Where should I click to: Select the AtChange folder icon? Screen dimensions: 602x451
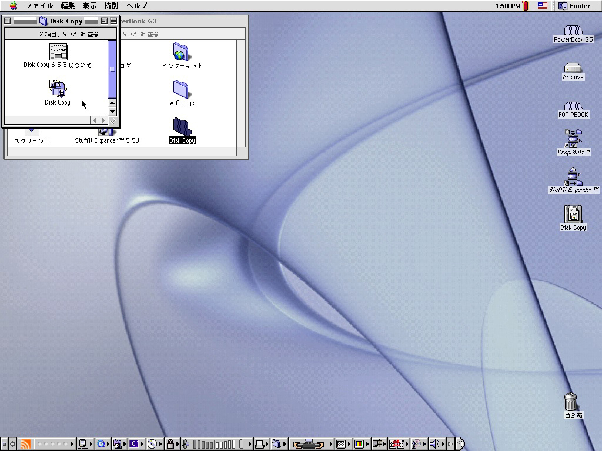[x=181, y=89]
